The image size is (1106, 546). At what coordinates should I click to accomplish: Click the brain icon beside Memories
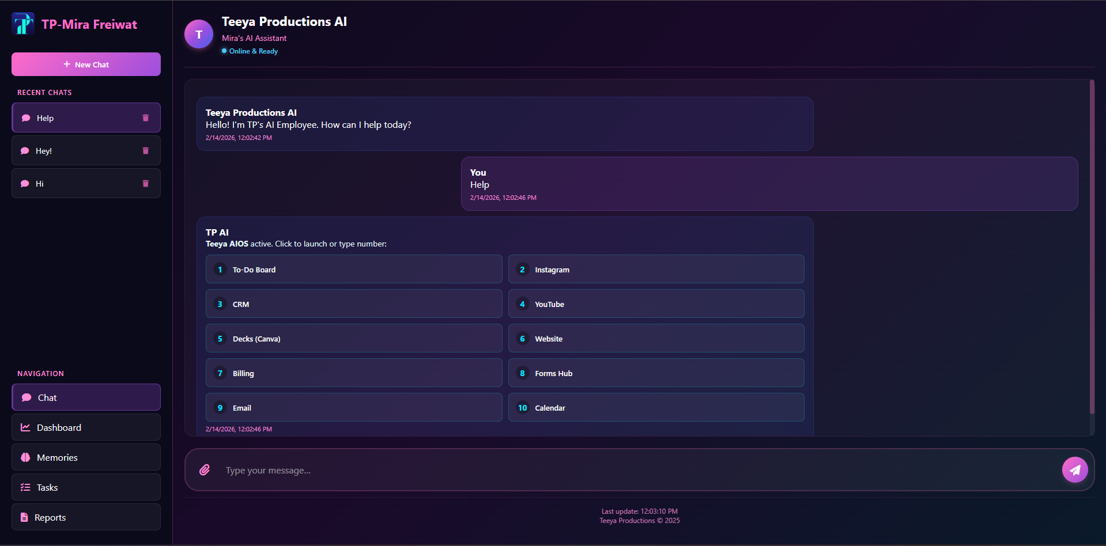25,457
